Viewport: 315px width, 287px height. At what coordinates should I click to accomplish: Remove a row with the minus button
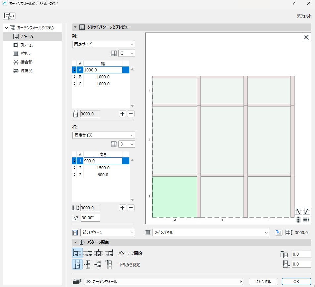[131, 208]
